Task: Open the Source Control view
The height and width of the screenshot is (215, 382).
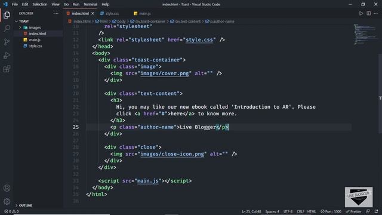Action: [x=7, y=42]
